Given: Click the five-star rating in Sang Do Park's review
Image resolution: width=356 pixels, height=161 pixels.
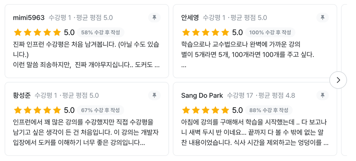Looking at the screenshot, I should tap(205, 110).
